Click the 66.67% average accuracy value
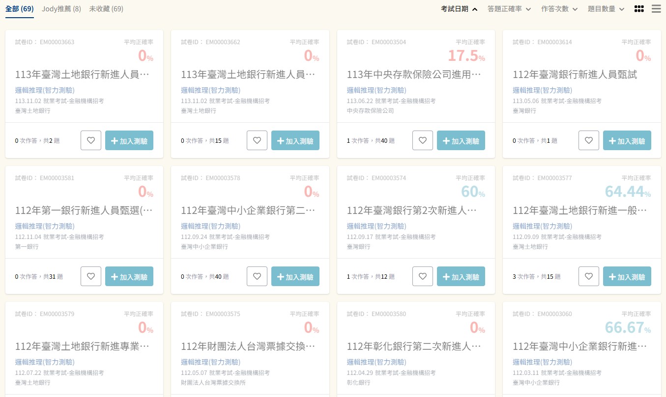This screenshot has width=666, height=397. click(628, 328)
